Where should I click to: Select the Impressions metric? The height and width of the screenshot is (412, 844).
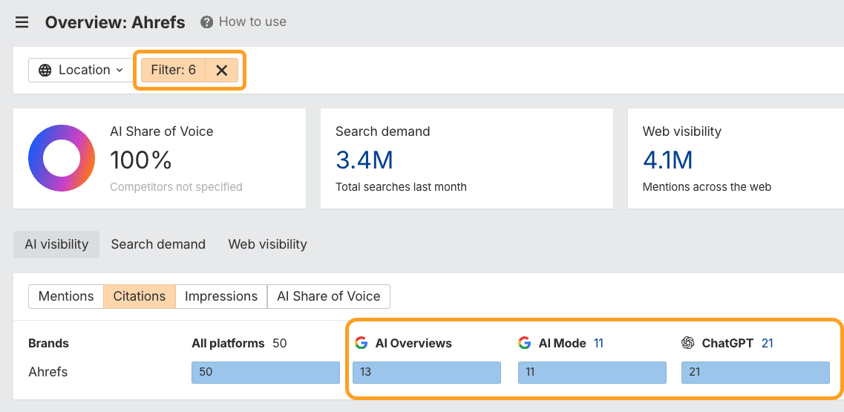221,296
